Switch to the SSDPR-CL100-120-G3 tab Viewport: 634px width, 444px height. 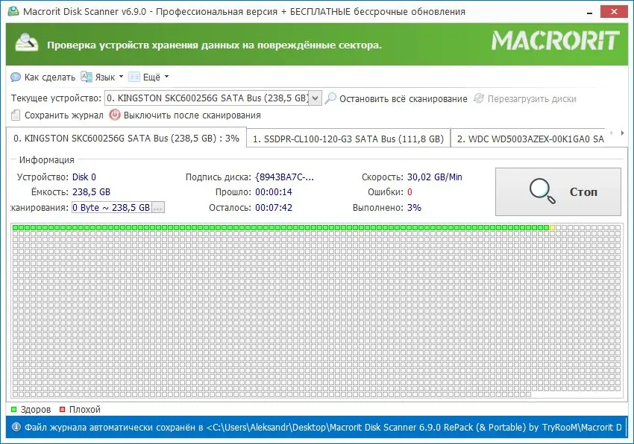348,139
